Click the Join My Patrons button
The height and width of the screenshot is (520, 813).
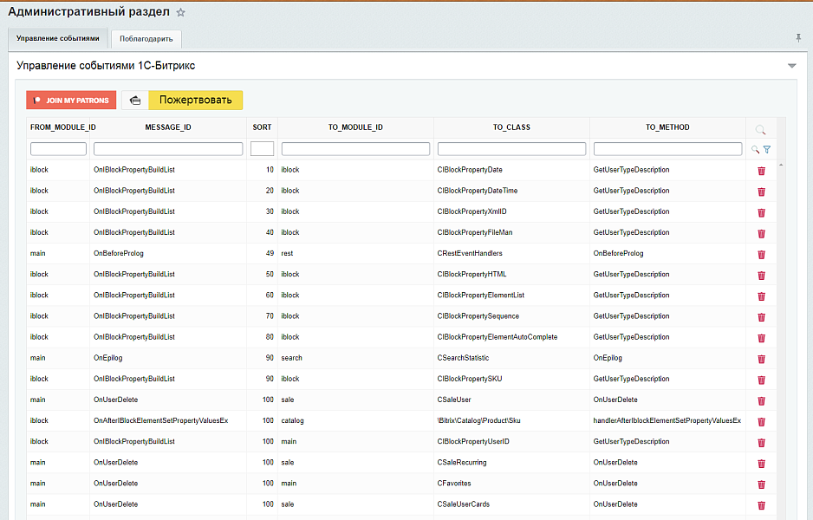point(71,101)
